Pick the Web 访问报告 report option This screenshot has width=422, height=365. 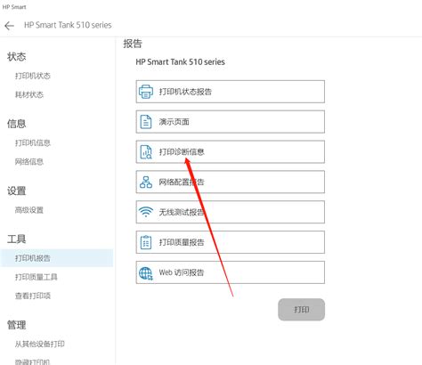point(231,272)
